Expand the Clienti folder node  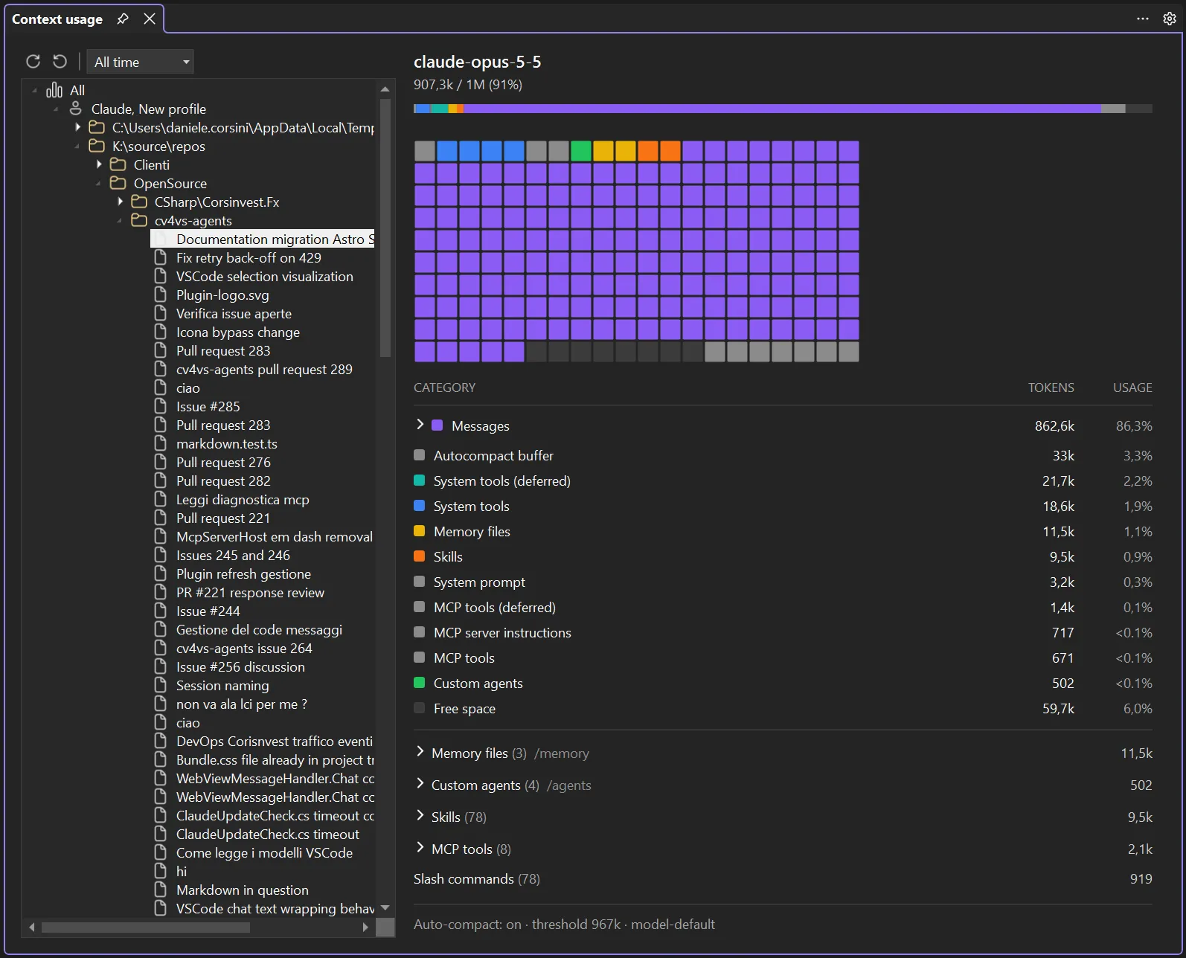point(98,164)
